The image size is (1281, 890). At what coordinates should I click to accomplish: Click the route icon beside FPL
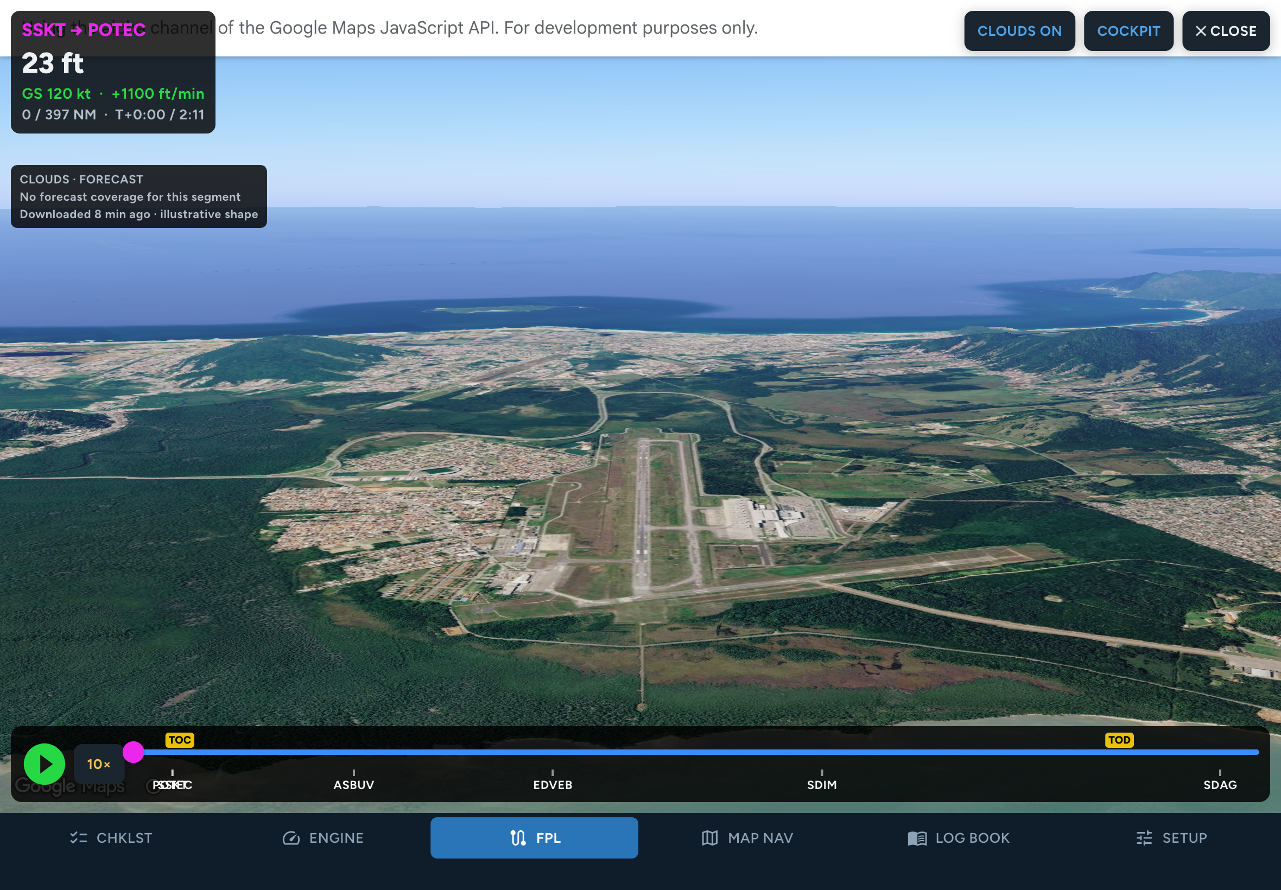[518, 837]
